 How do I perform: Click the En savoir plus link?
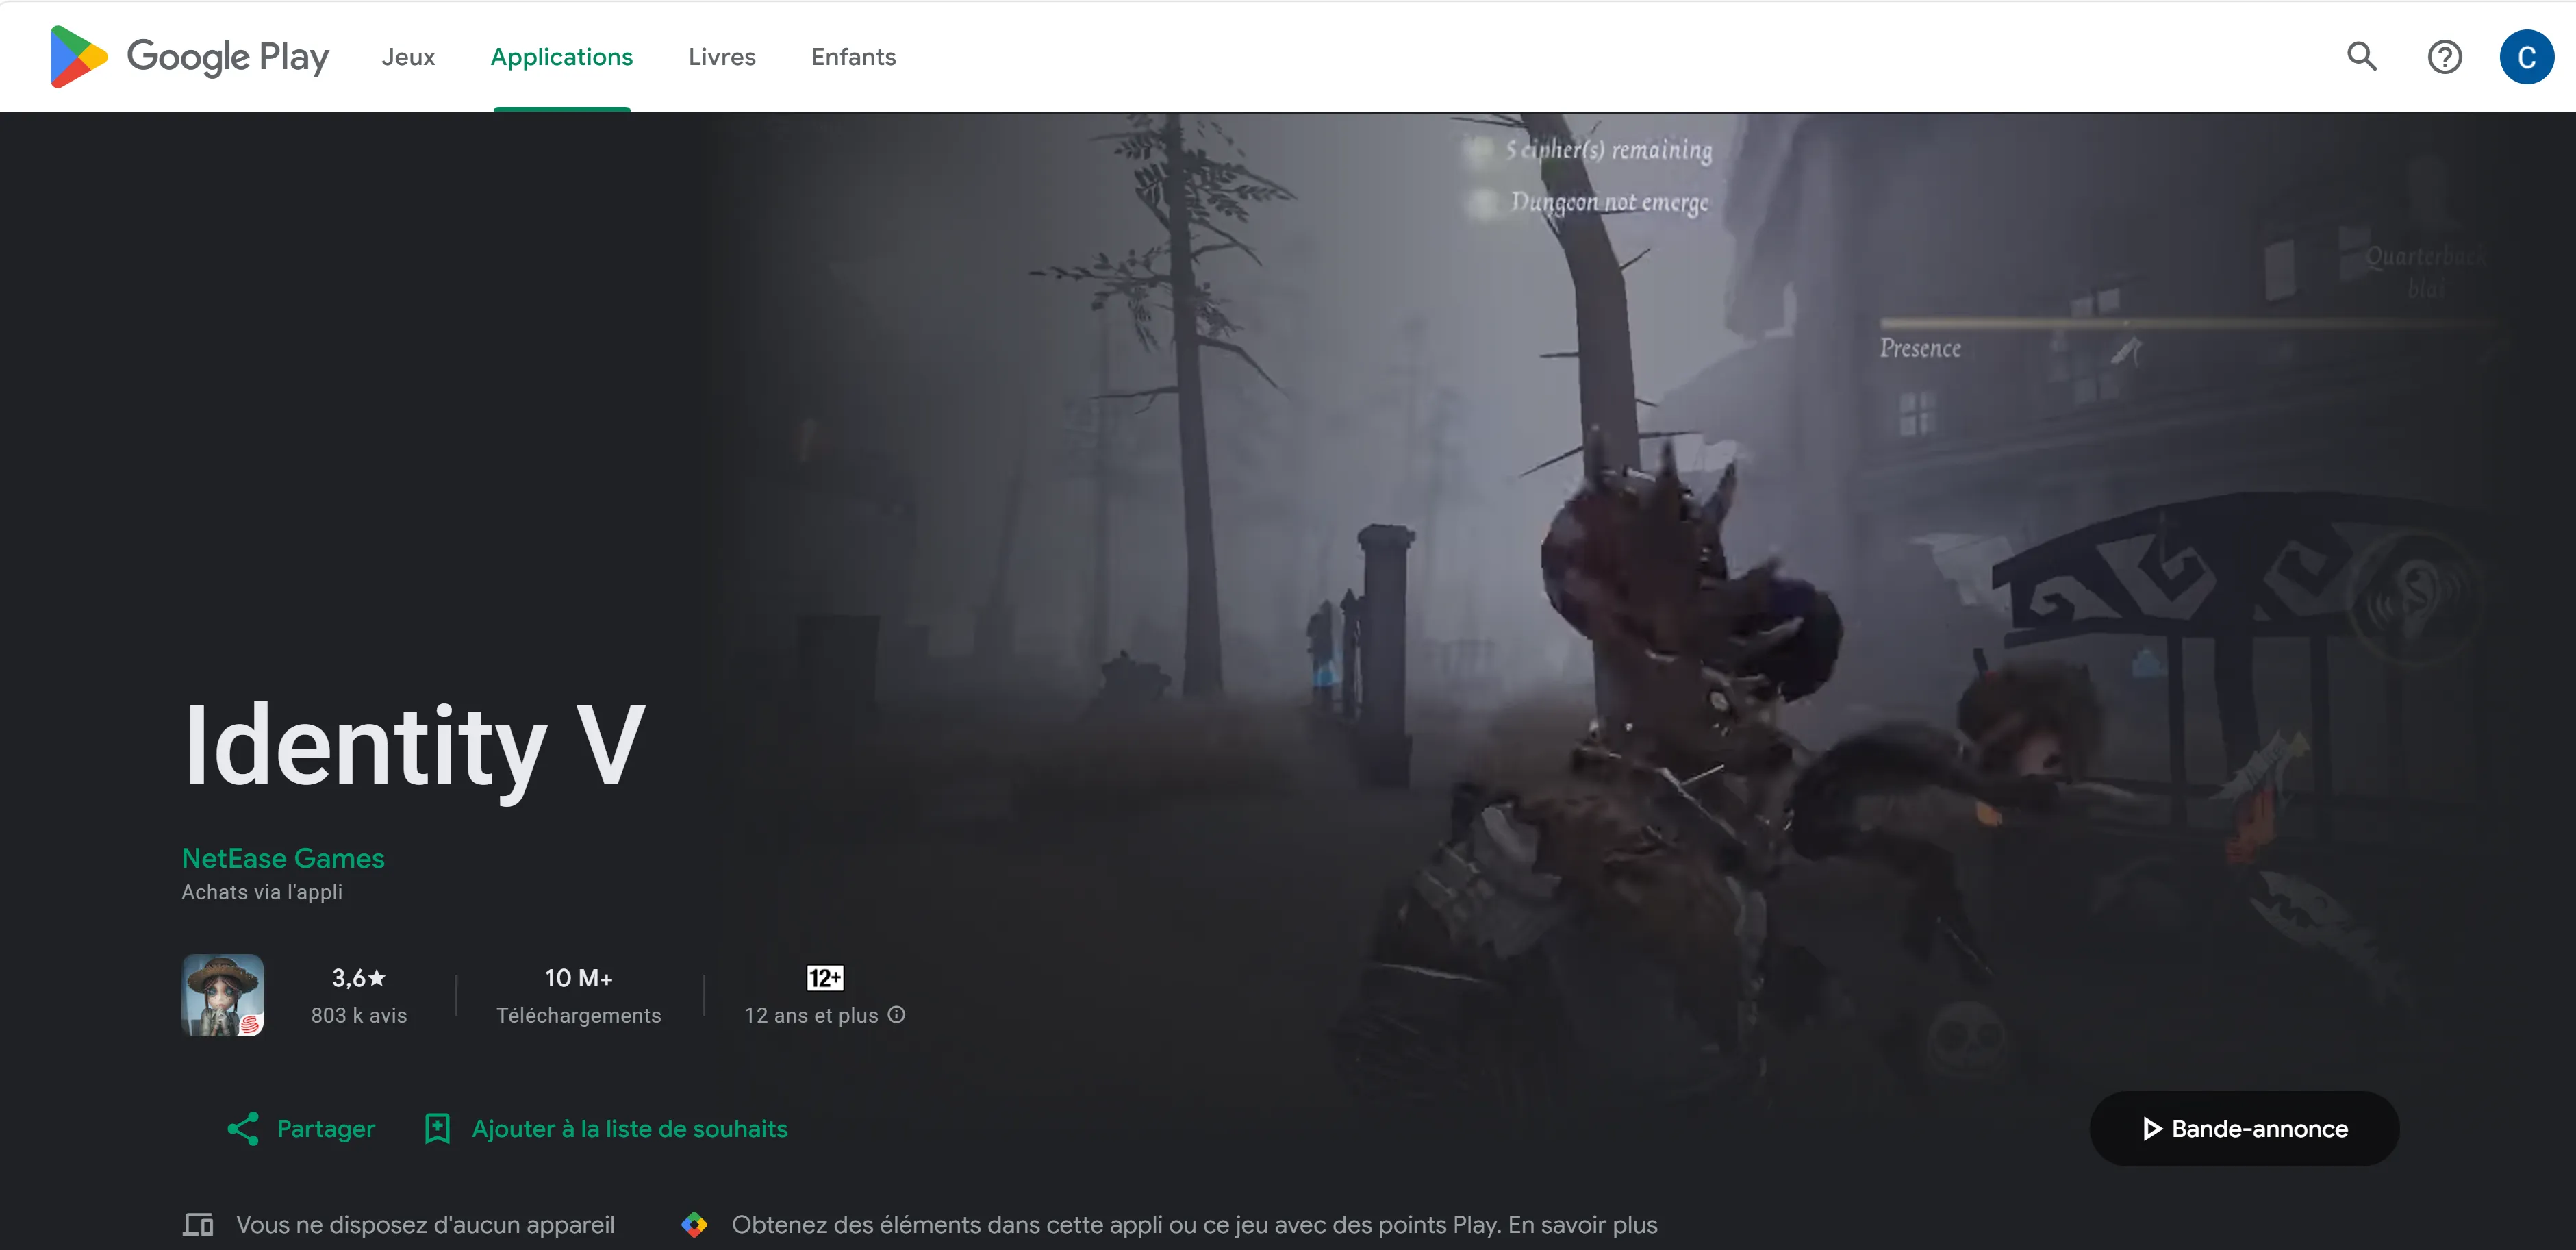click(1583, 1225)
